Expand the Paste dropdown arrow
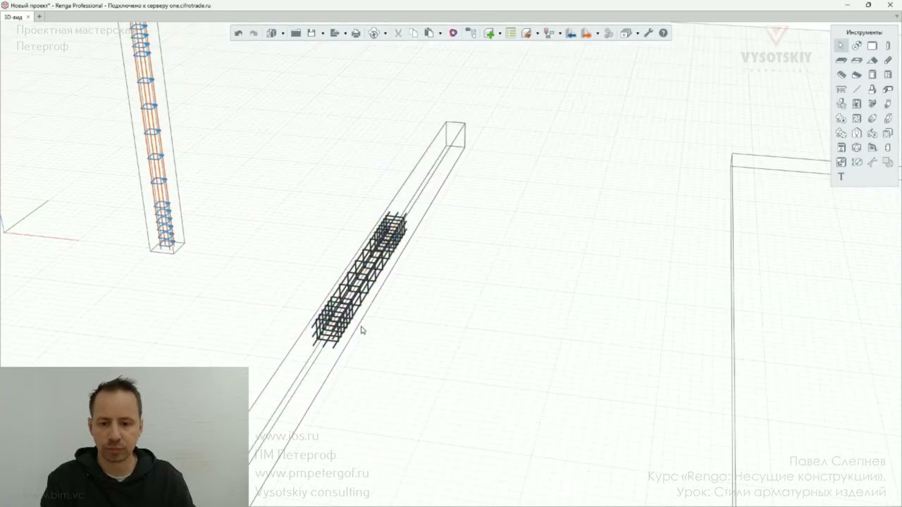The height and width of the screenshot is (507, 902). pyautogui.click(x=440, y=33)
